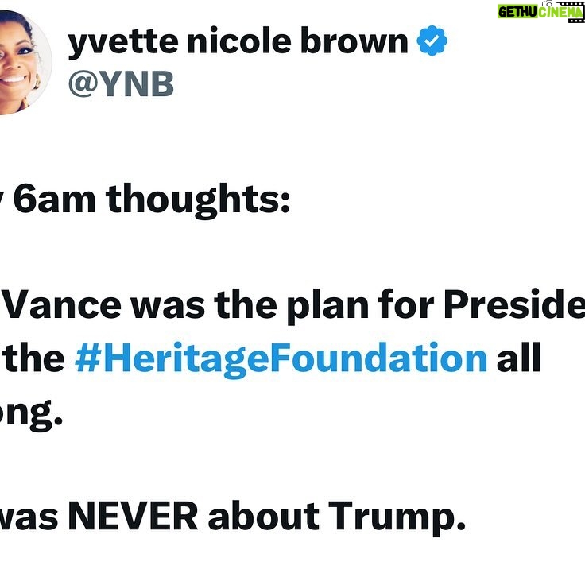Click the partial word "ong."

tap(32, 415)
